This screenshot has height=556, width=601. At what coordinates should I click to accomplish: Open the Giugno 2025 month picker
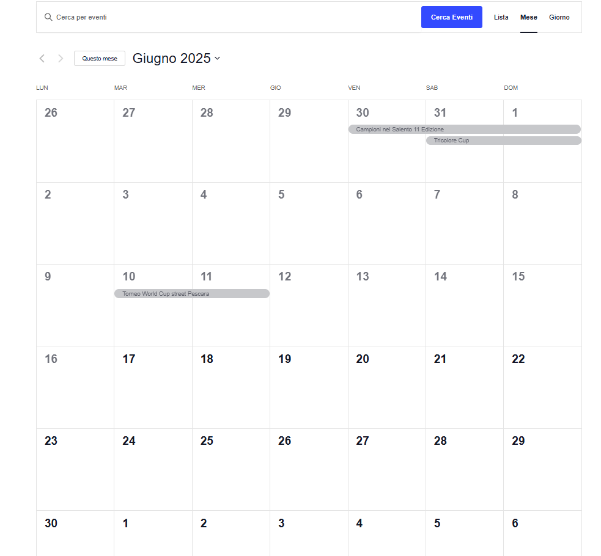pyautogui.click(x=176, y=58)
